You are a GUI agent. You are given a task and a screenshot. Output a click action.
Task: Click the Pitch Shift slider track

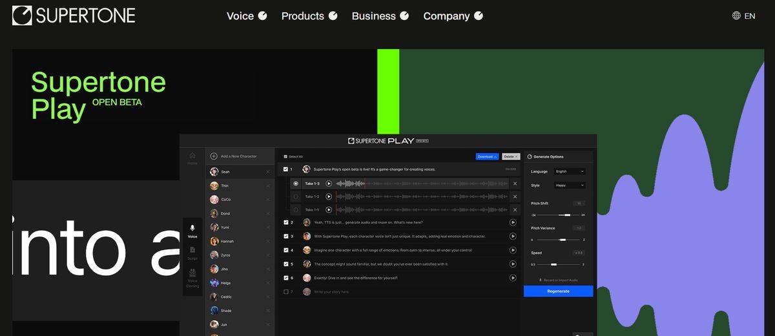557,215
